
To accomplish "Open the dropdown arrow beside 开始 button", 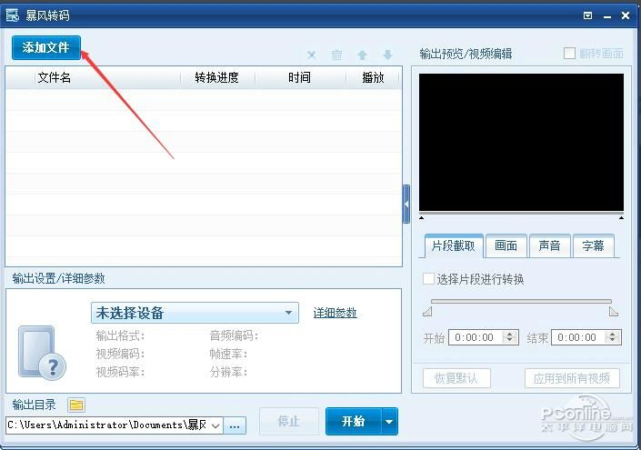I will tap(389, 422).
